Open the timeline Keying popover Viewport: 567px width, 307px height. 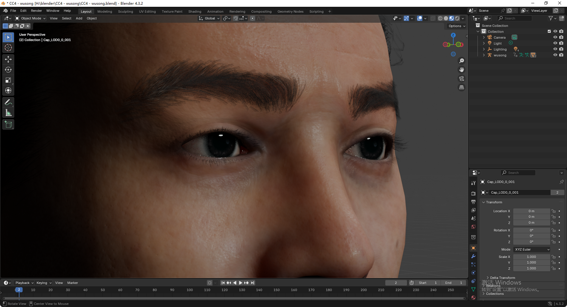point(44,283)
